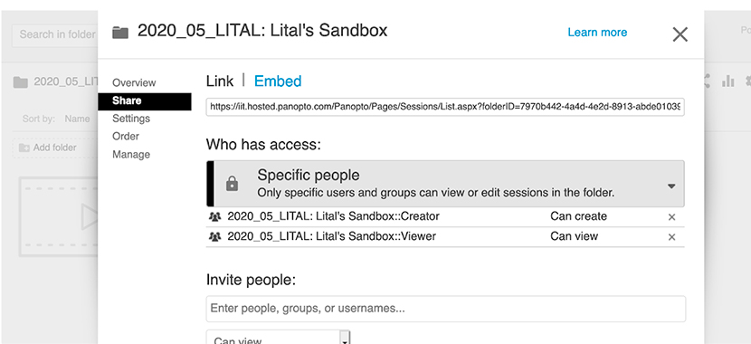Close the folder share dialog

click(680, 34)
